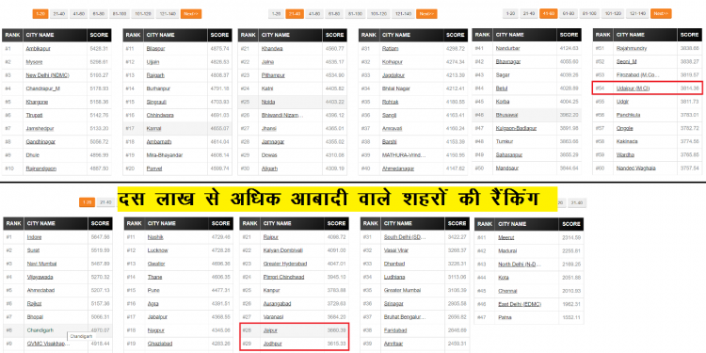The width and height of the screenshot is (706, 353).
Task: Open the Mysore city link
Action: click(34, 62)
